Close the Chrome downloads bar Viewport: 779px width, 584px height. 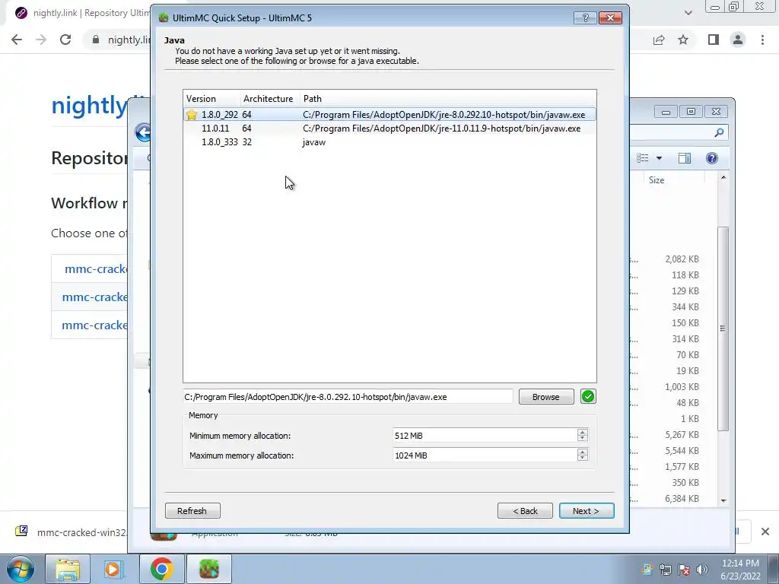pyautogui.click(x=765, y=532)
